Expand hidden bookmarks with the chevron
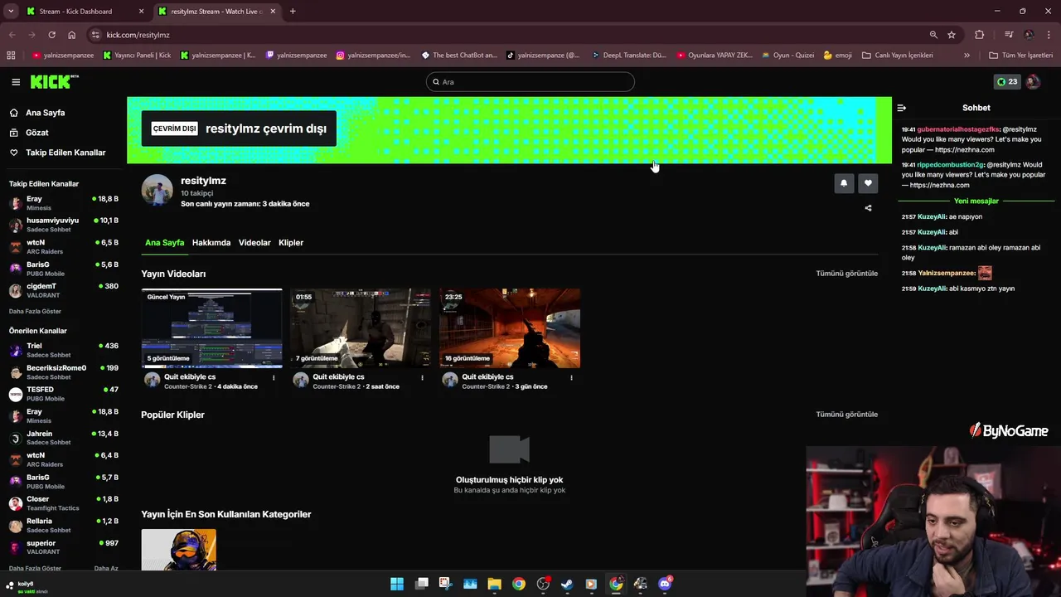The width and height of the screenshot is (1061, 597). pos(967,56)
